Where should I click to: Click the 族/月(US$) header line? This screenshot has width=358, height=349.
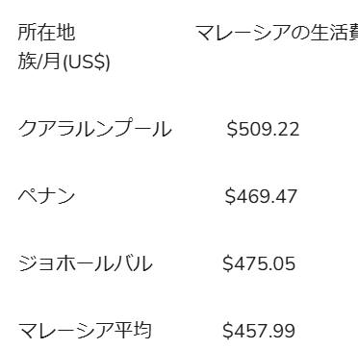tap(64, 62)
